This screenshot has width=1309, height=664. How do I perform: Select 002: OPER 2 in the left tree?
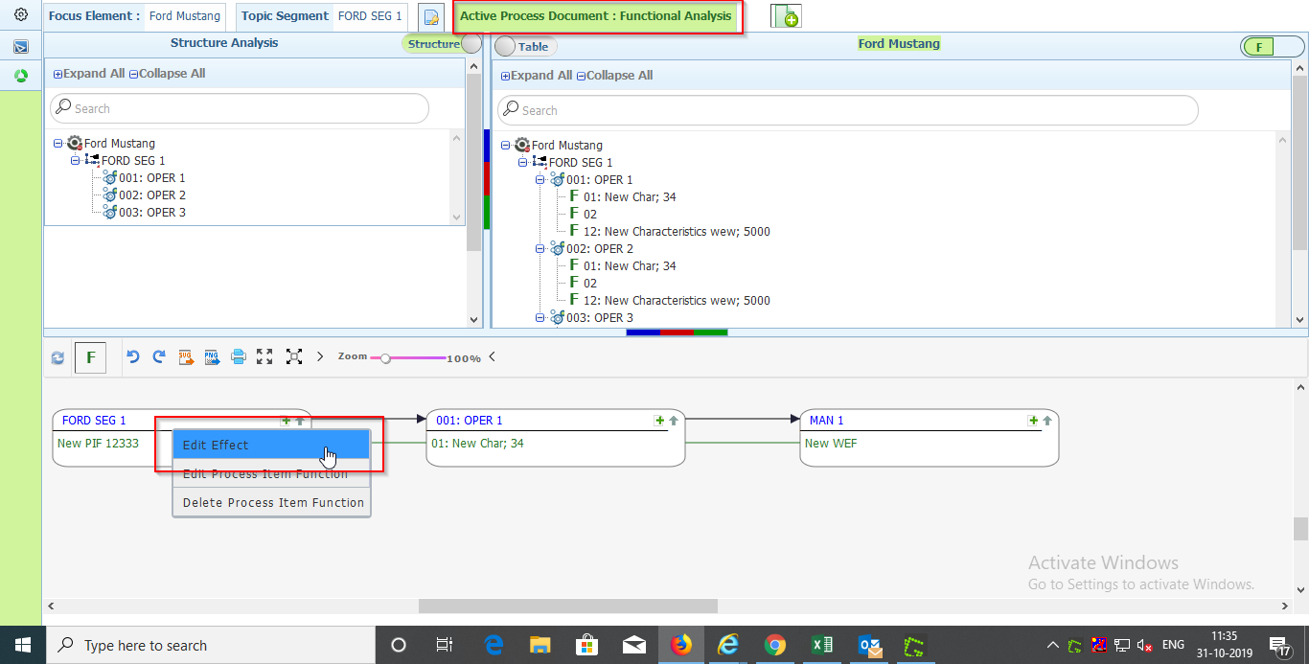click(151, 195)
